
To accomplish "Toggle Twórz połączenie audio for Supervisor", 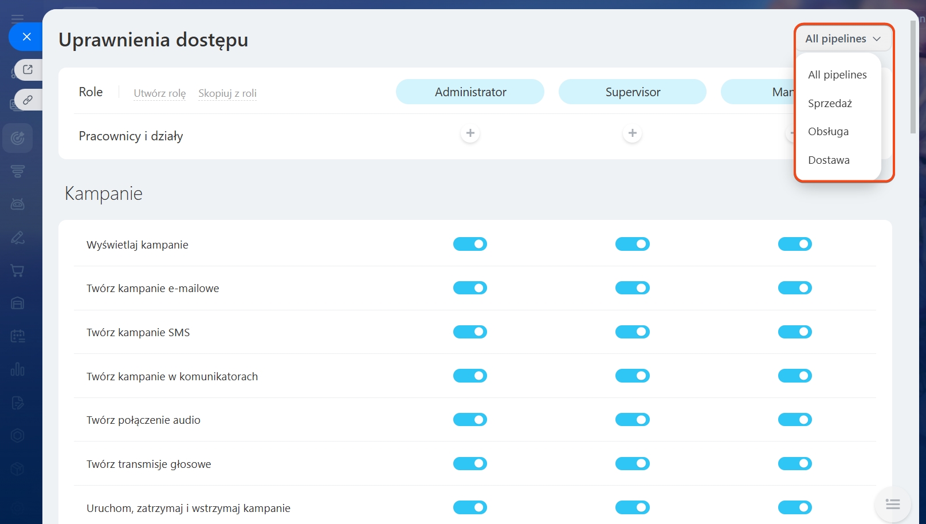I will (633, 420).
